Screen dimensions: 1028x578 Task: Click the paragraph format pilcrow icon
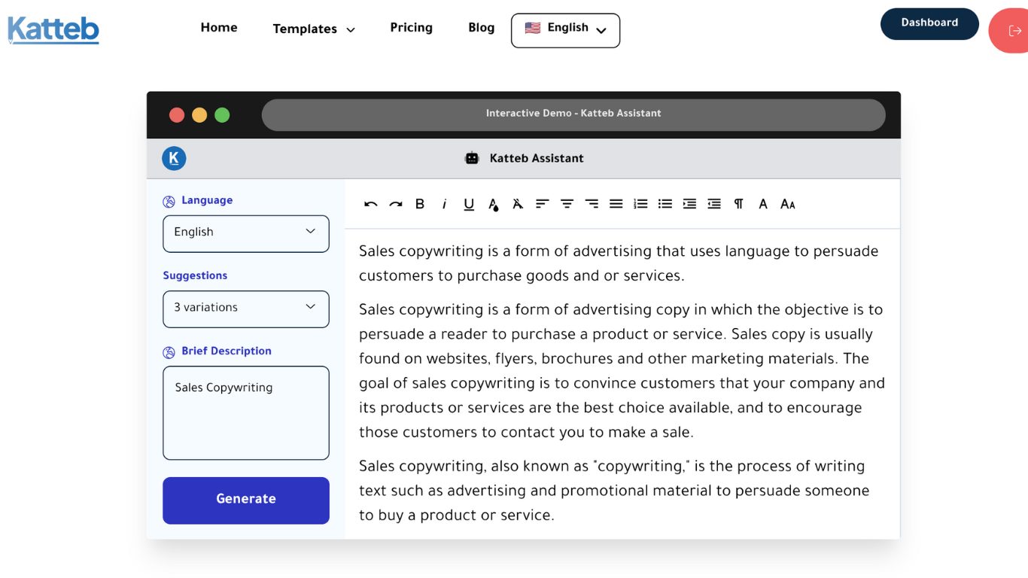tap(738, 204)
